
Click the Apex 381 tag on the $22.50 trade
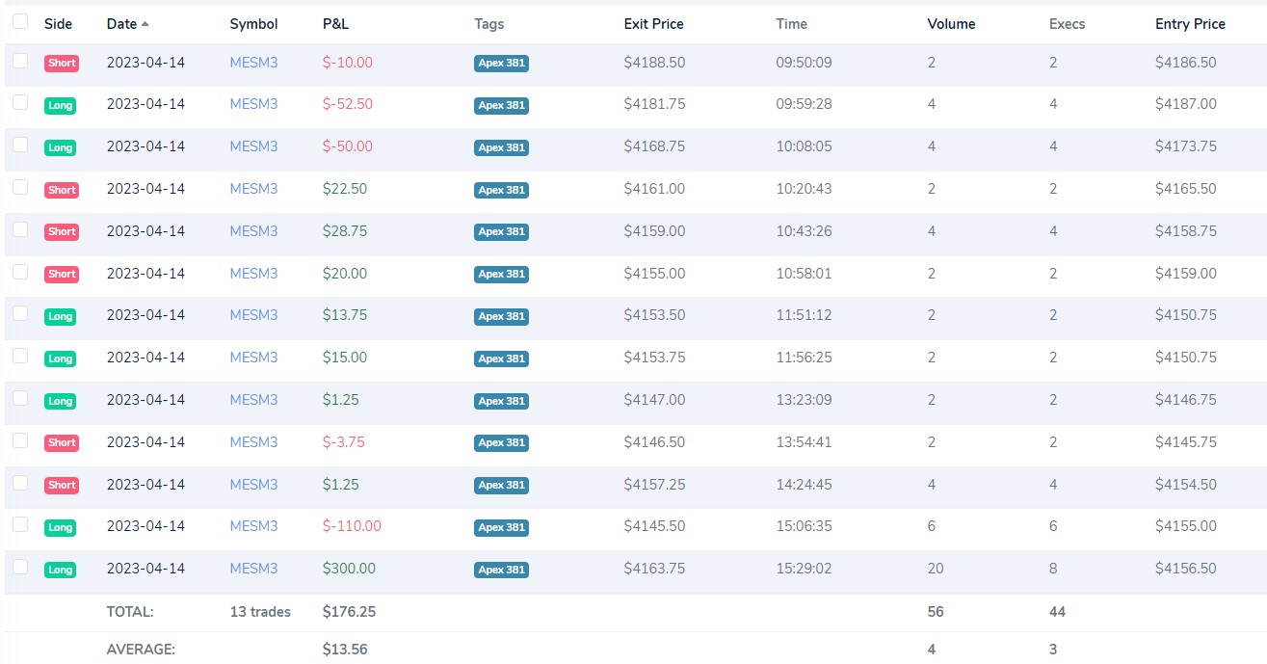coord(501,190)
